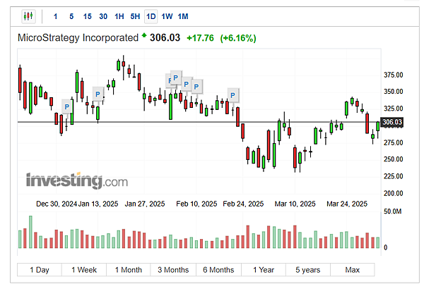
Task: Click the 50.0M volume axis label
Action: tap(393, 211)
